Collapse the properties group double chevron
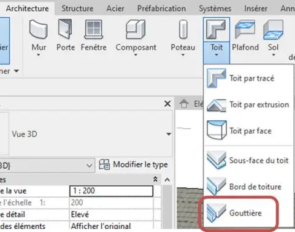This screenshot has width=295, height=232. click(155, 179)
